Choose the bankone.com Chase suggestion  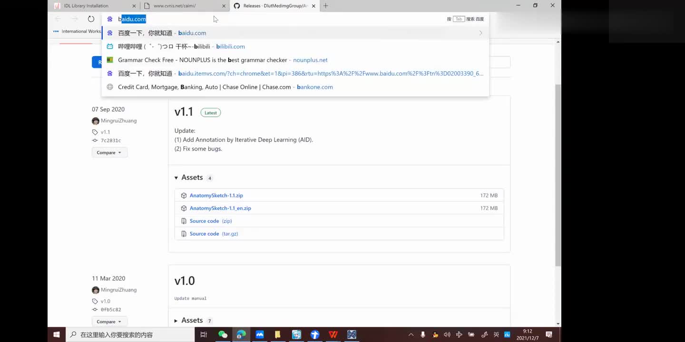(x=295, y=87)
